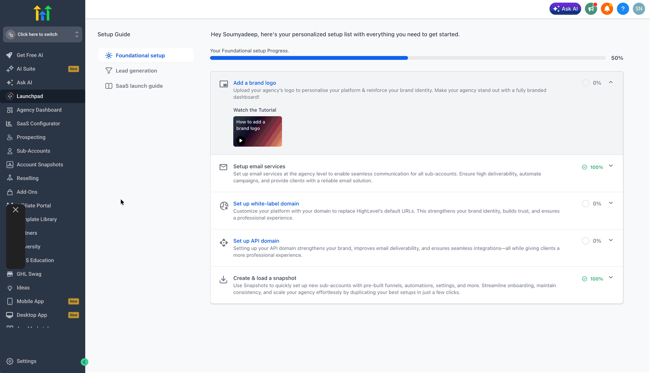Viewport: 650px width, 373px height.
Task: Toggle the Add a brand logo status circle
Action: pos(586,83)
